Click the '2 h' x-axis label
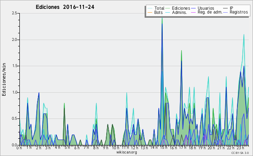253x156 pixels. pos(38,148)
